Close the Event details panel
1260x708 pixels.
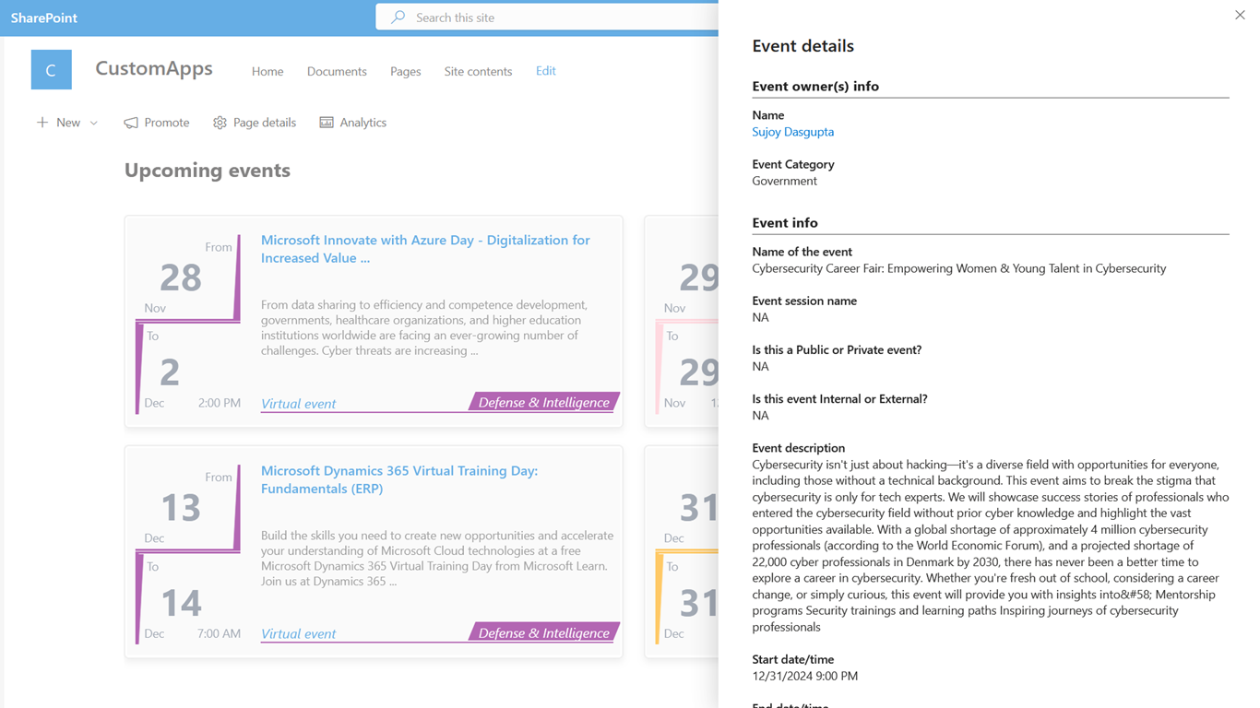[1240, 15]
